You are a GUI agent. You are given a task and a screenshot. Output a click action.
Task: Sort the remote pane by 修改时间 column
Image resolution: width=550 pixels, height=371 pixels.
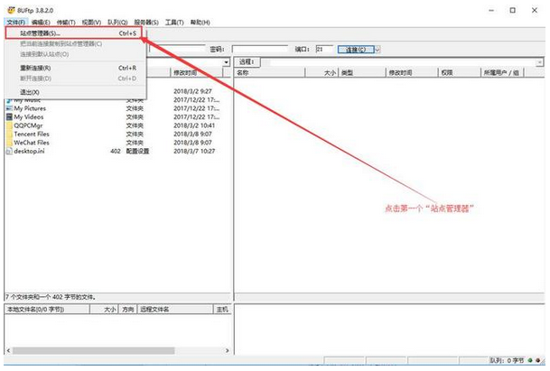point(412,72)
